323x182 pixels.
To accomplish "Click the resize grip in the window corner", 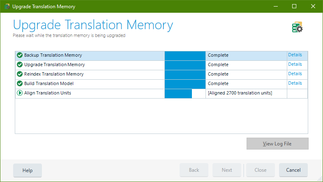I will pyautogui.click(x=320, y=179).
